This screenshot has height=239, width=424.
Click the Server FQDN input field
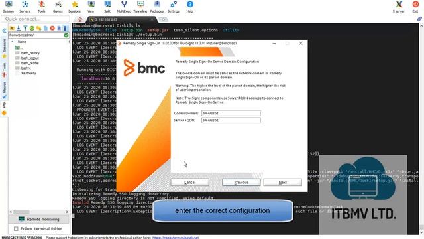pyautogui.click(x=231, y=120)
